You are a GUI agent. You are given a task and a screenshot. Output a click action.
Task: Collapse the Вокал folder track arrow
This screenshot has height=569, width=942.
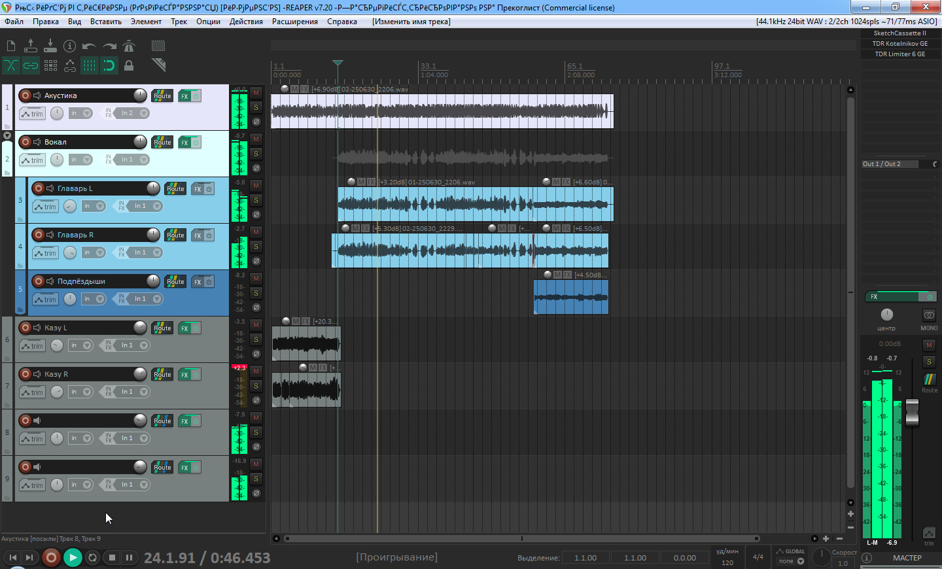click(x=7, y=136)
